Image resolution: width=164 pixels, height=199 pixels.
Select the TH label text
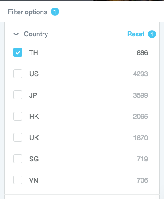34,53
